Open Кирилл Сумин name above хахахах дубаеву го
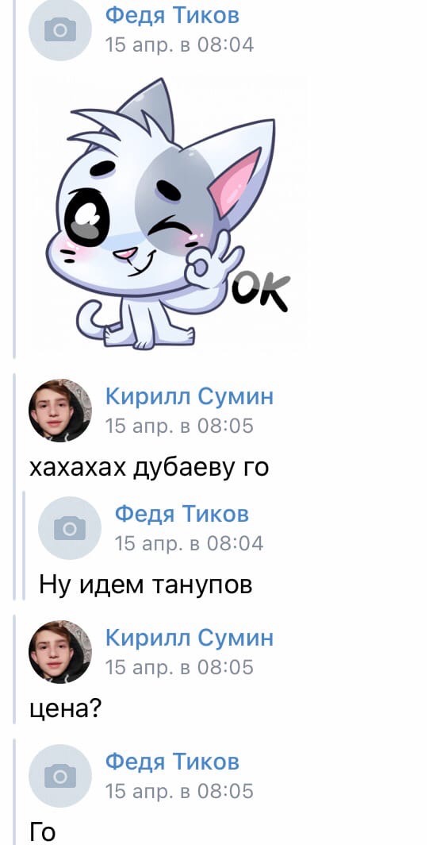This screenshot has height=845, width=429. pyautogui.click(x=190, y=396)
